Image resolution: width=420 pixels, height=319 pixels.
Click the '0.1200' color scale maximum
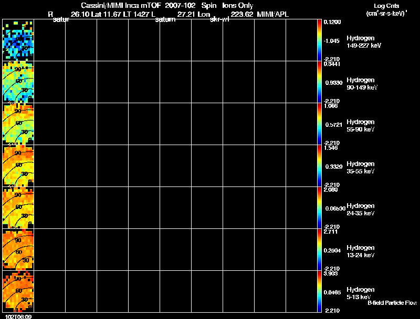click(x=332, y=22)
